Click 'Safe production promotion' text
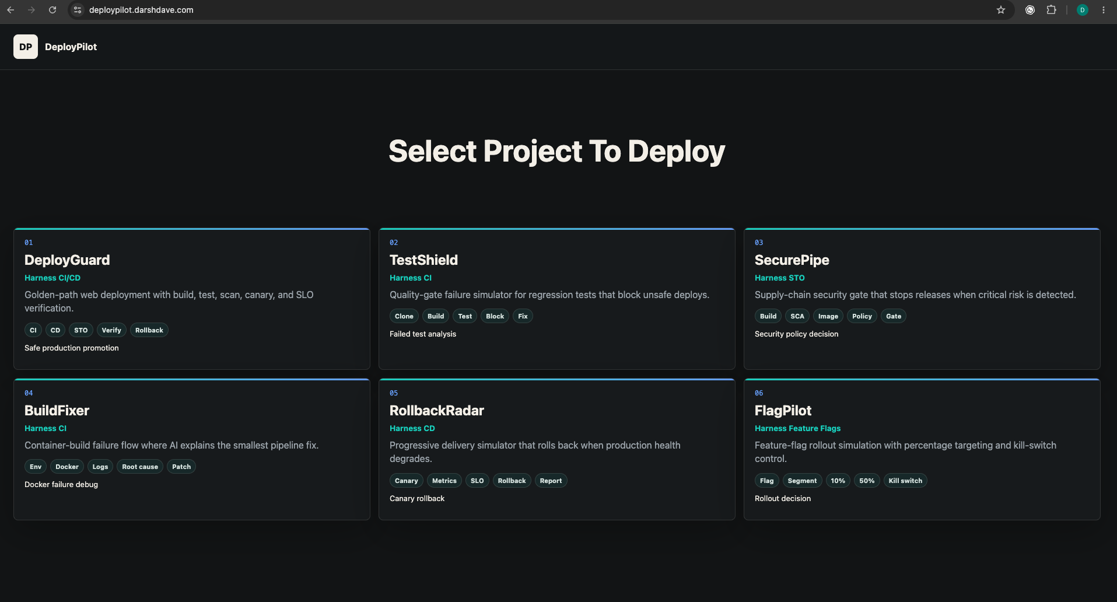1117x602 pixels. [x=72, y=348]
